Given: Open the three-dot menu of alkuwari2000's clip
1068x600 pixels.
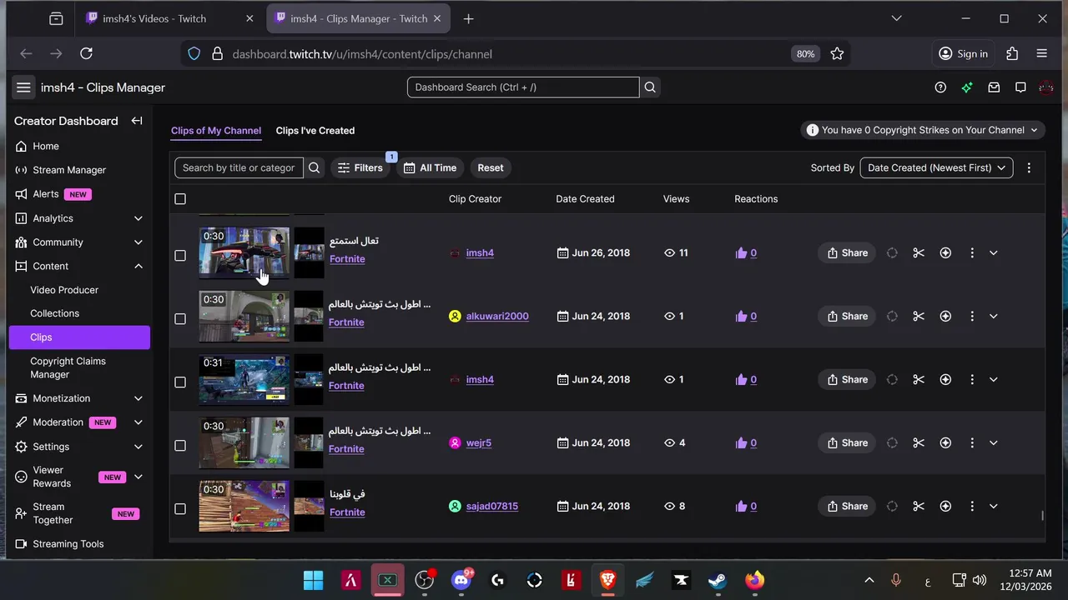Looking at the screenshot, I should pos(972,316).
